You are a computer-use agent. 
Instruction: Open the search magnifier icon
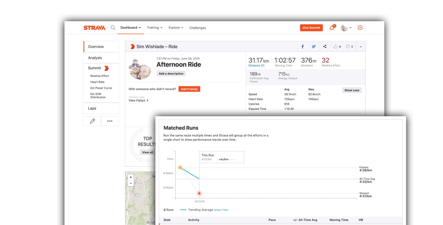pos(113,28)
